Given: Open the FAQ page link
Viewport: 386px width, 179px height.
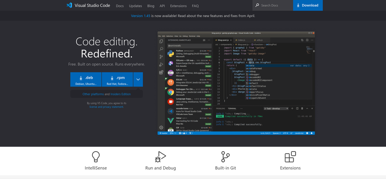Looking at the screenshot, I should [x=195, y=6].
